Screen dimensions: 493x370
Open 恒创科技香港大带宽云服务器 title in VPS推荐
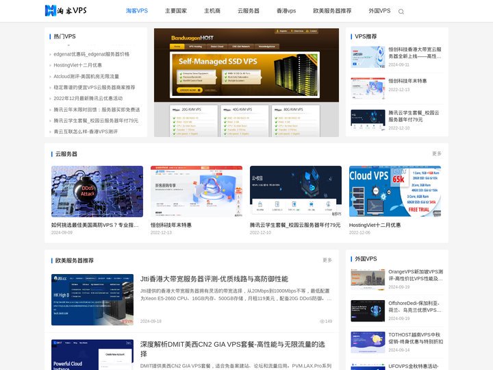point(415,53)
